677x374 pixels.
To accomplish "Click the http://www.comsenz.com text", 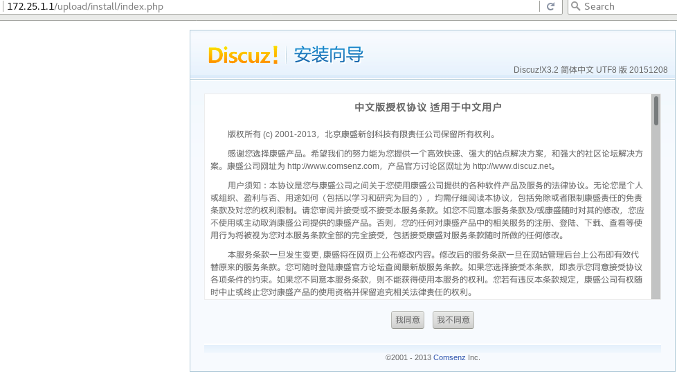I will (333, 166).
